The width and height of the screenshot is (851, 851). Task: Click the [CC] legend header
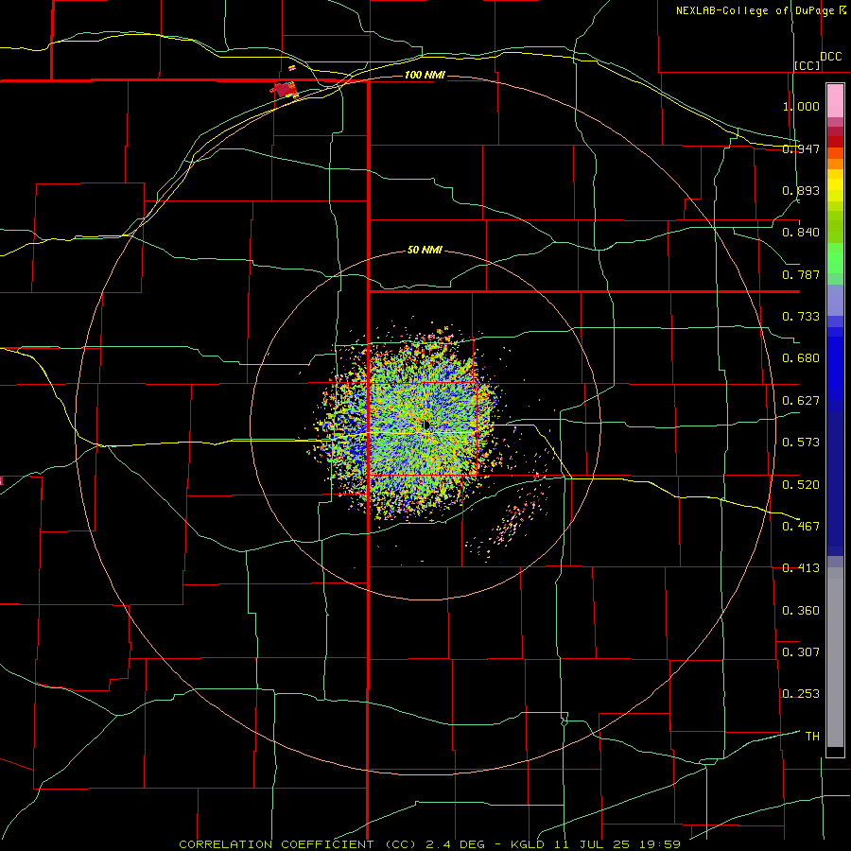808,65
